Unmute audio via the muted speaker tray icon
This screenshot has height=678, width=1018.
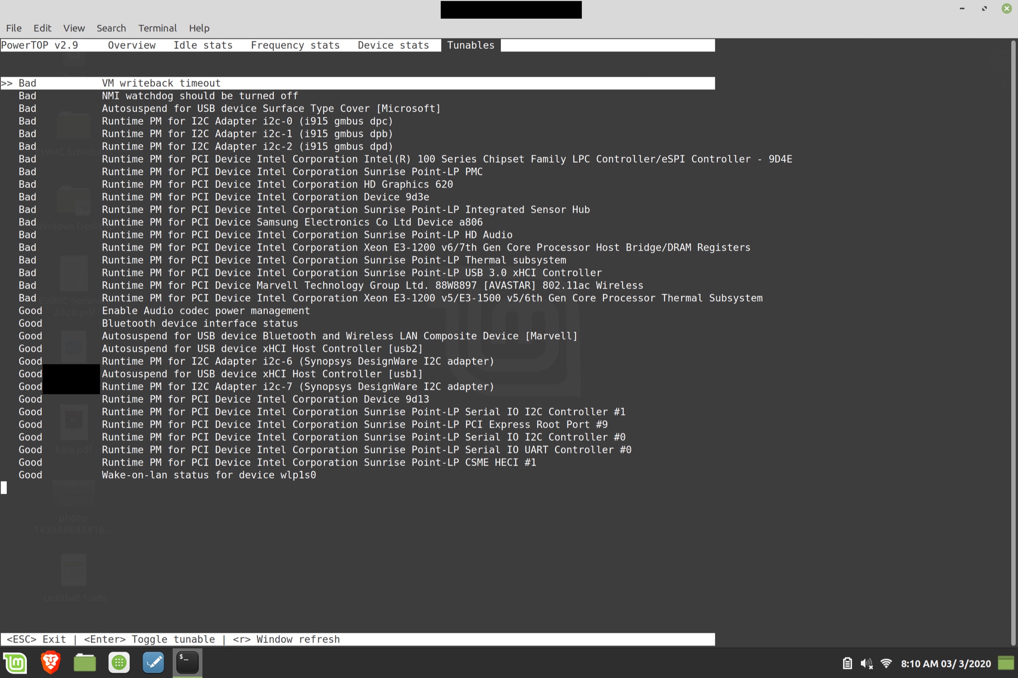[867, 663]
